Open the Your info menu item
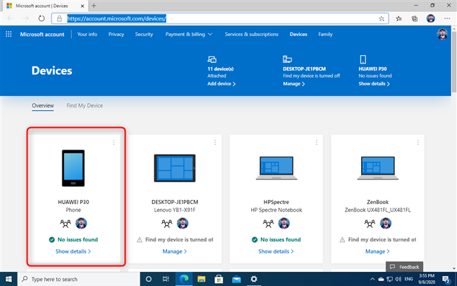The height and width of the screenshot is (286, 457). tap(87, 34)
